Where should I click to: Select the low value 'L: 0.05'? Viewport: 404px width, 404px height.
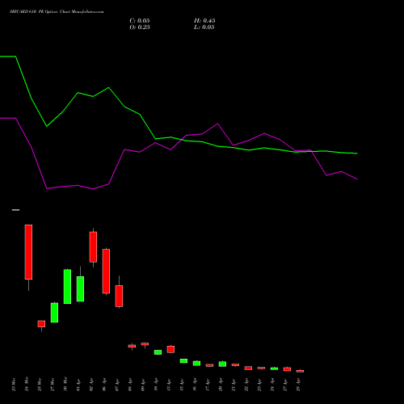click(204, 27)
